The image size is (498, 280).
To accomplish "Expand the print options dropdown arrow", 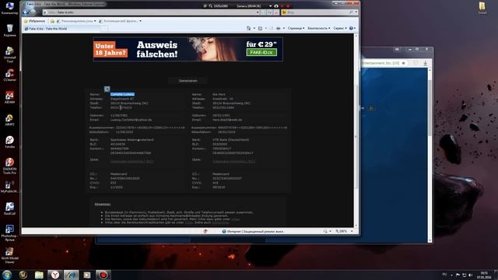I will click(x=283, y=28).
